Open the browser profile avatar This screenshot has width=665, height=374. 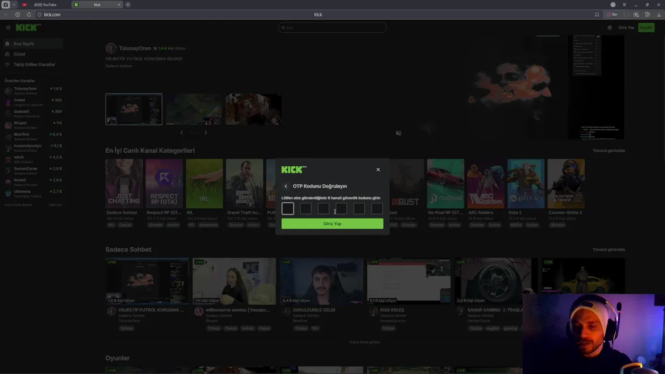tap(613, 5)
